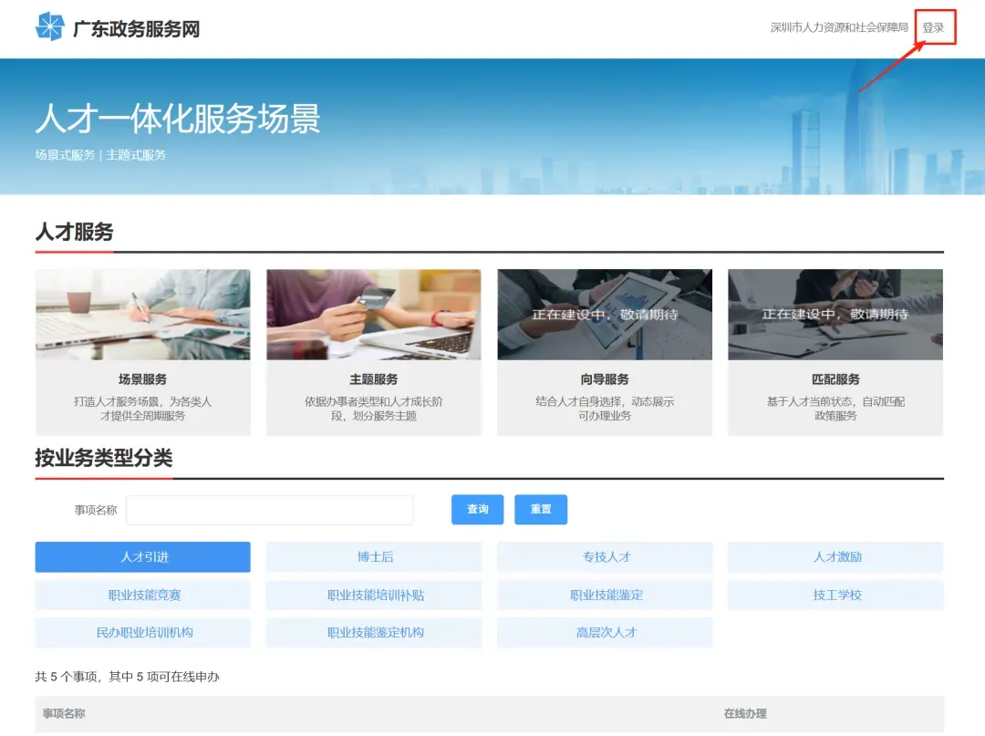Image resolution: width=985 pixels, height=736 pixels.
Task: Switch to the 人才激励 category
Action: (x=836, y=557)
